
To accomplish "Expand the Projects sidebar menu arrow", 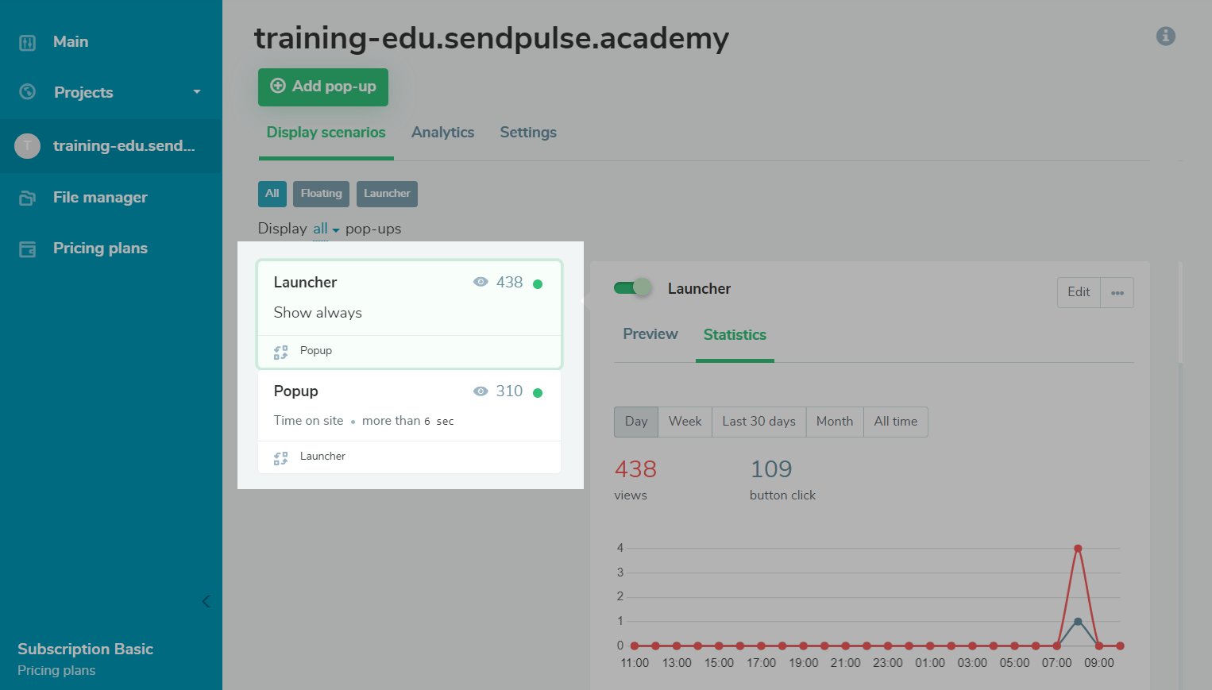I will (x=197, y=92).
